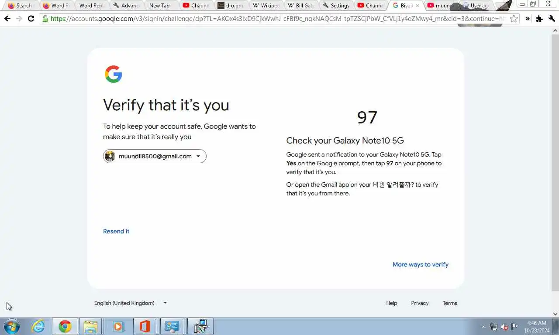
Task: Switch to the Search tab
Action: pyautogui.click(x=21, y=6)
